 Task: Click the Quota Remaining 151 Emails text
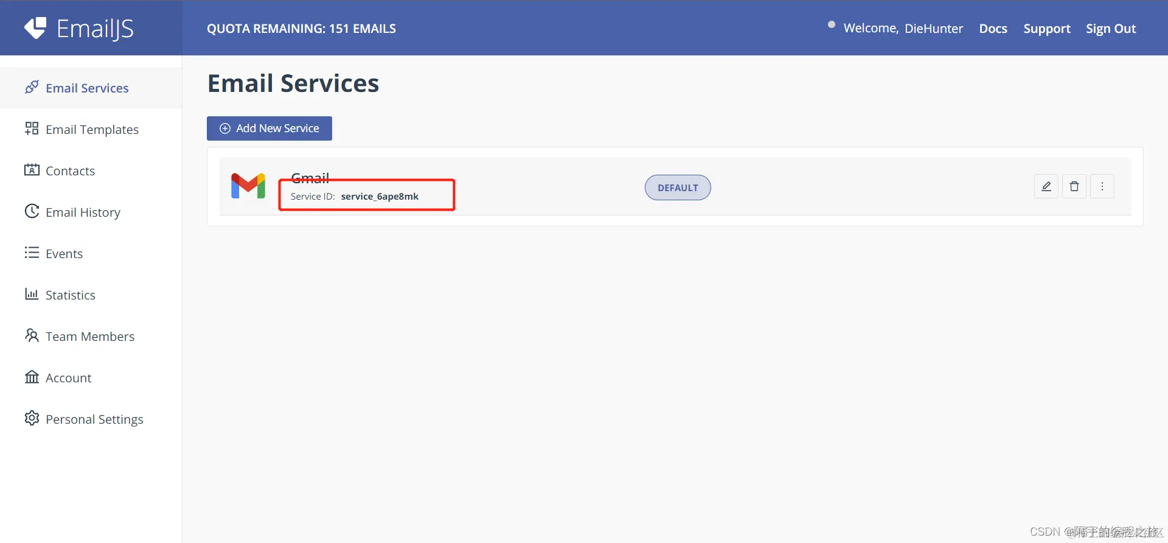301,29
